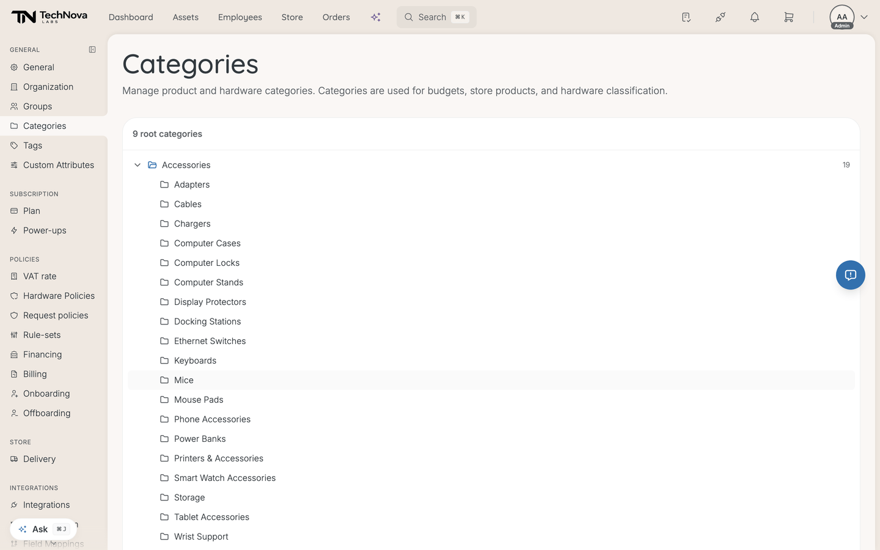880x550 pixels.
Task: Select the Computer Stands category
Action: [x=491, y=282]
